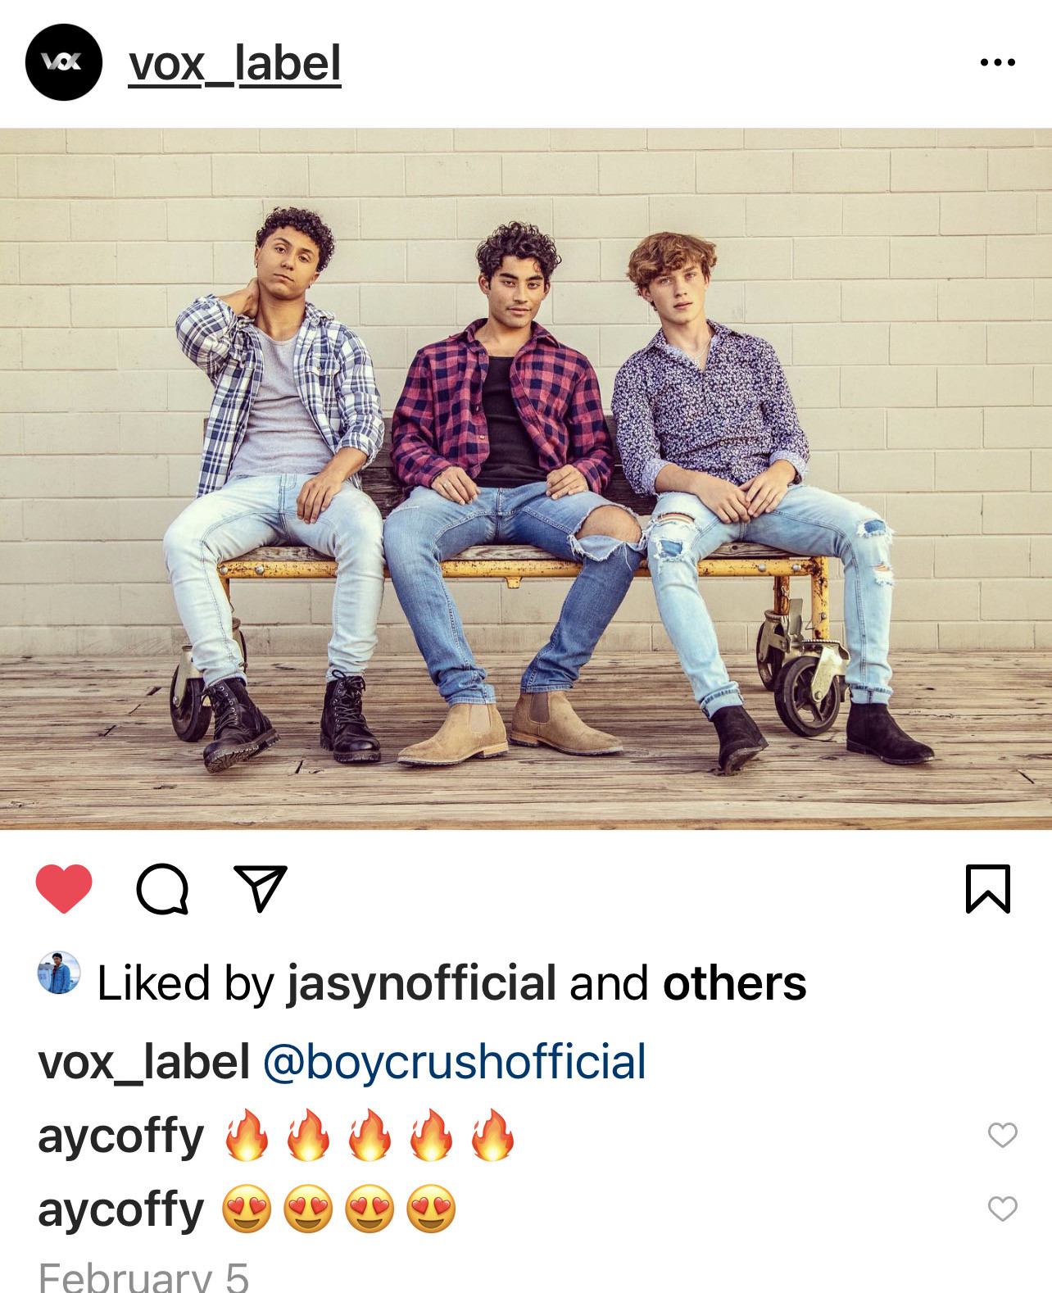Tap the fire emojis in first comment
1052x1293 pixels.
370,1136
